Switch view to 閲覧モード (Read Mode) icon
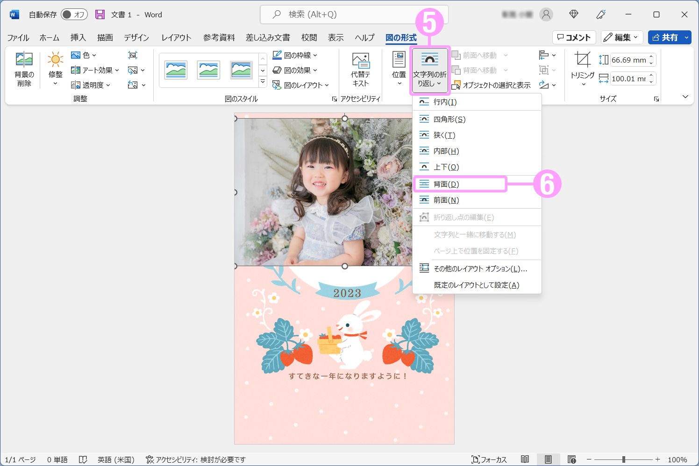Image resolution: width=699 pixels, height=466 pixels. click(524, 459)
